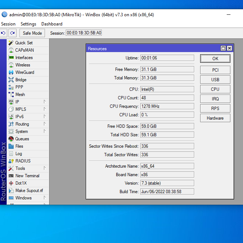Click the Tools icon
The image size is (243, 243).
[x=11, y=168]
